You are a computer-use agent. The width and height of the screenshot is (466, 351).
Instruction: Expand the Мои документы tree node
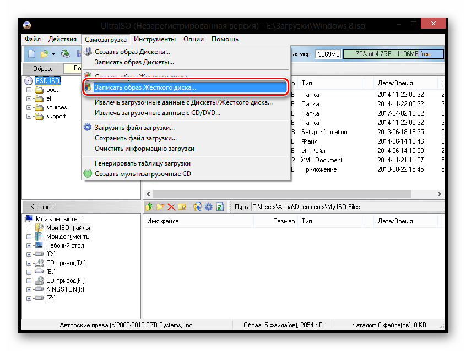(x=29, y=237)
